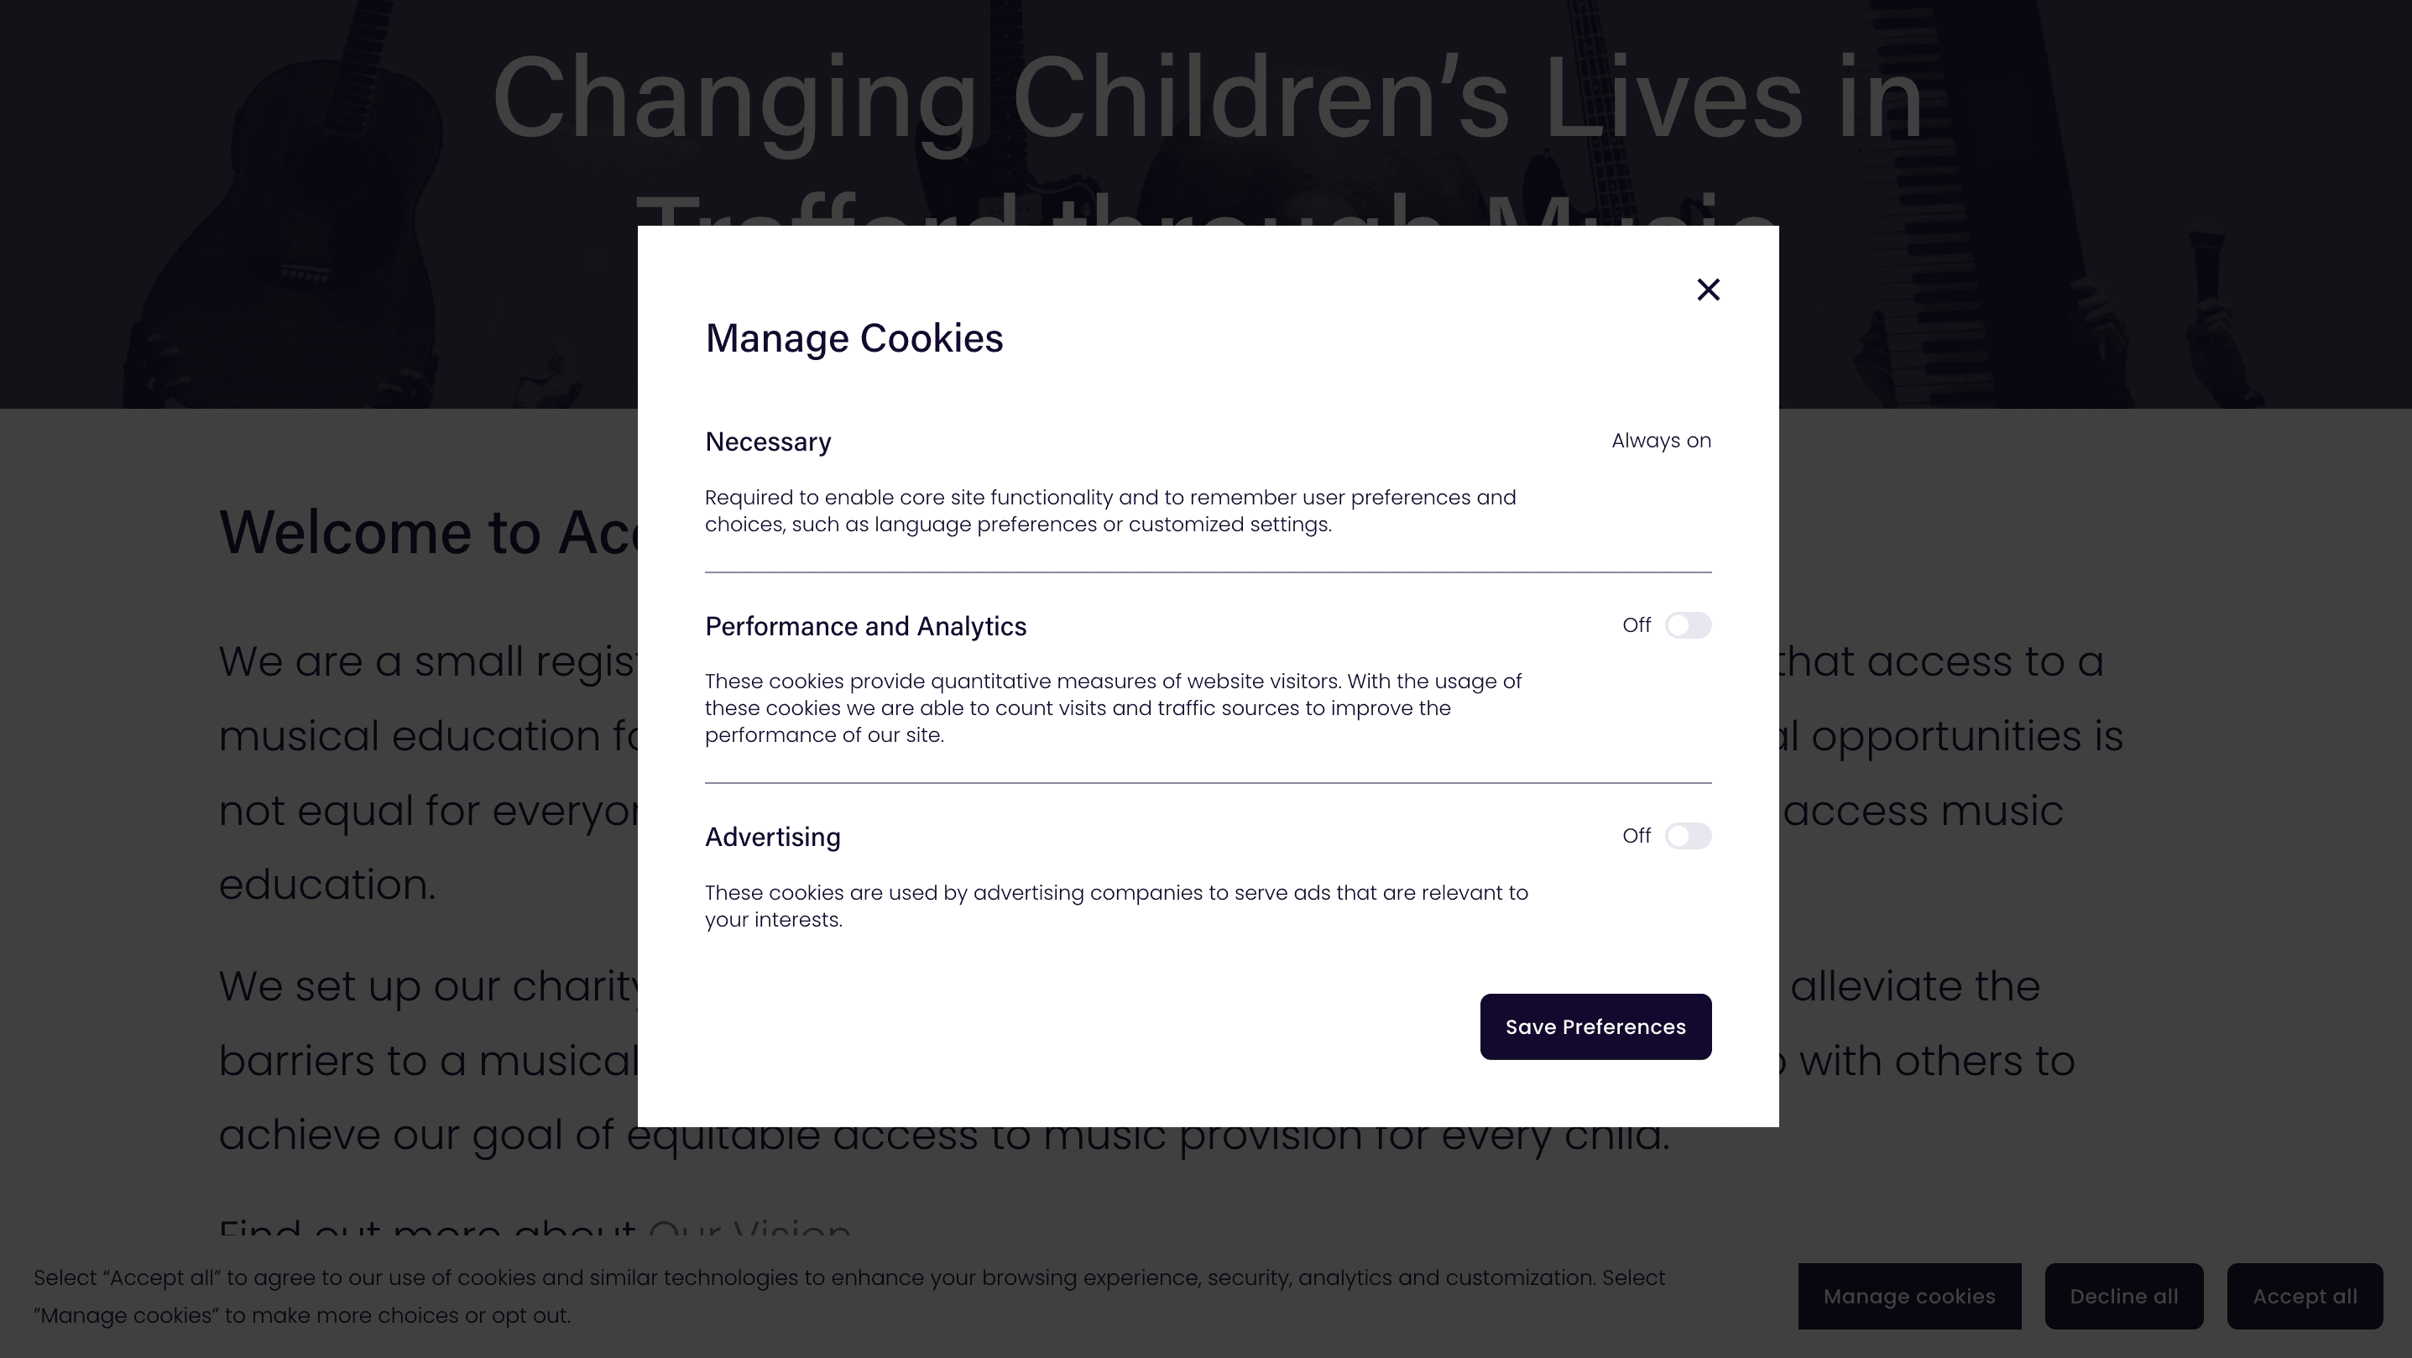The height and width of the screenshot is (1358, 2412).
Task: Click the advertising cookies description text
Action: point(1116,906)
